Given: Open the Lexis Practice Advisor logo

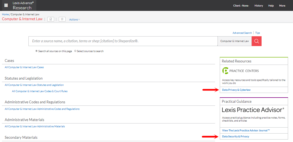Looking at the screenshot, I should (x=253, y=110).
